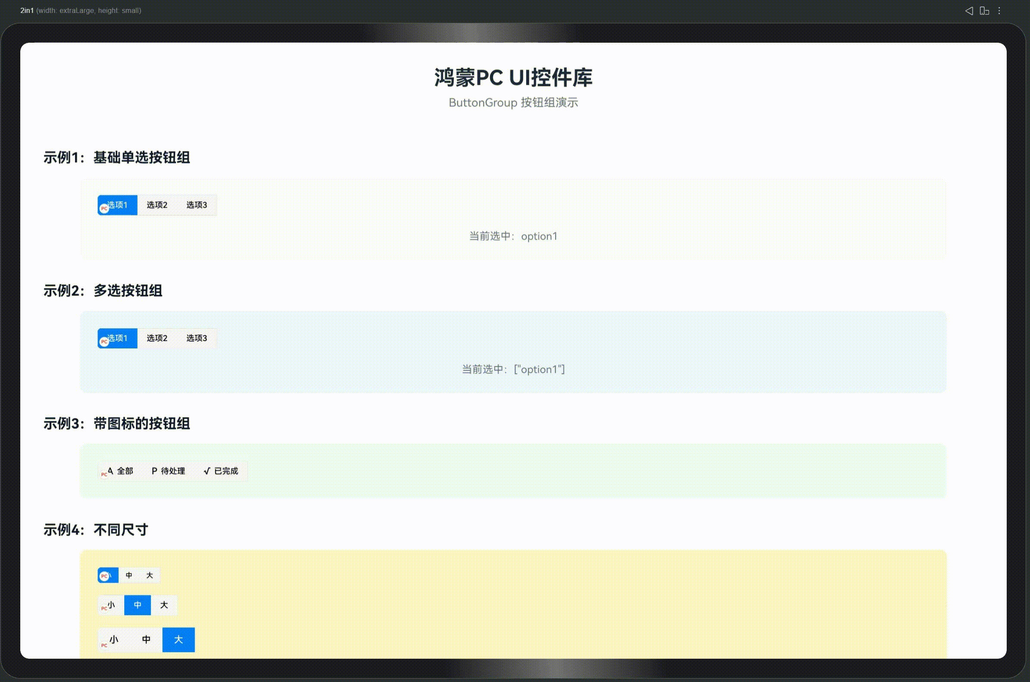Click the selected 选项1 segment in 示例1

[118, 205]
